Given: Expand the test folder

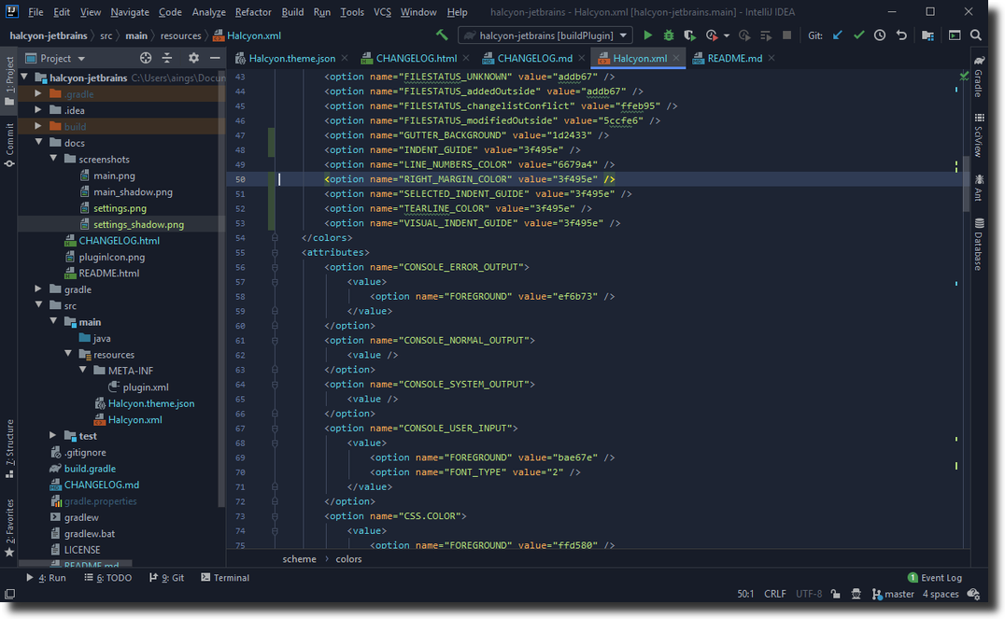Looking at the screenshot, I should [x=53, y=435].
